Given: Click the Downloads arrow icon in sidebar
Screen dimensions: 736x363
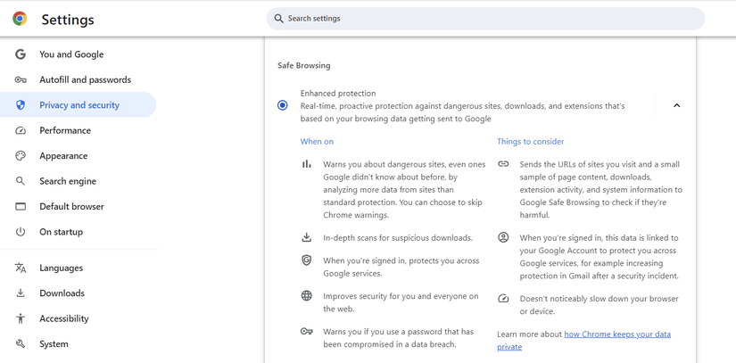Looking at the screenshot, I should (21, 293).
